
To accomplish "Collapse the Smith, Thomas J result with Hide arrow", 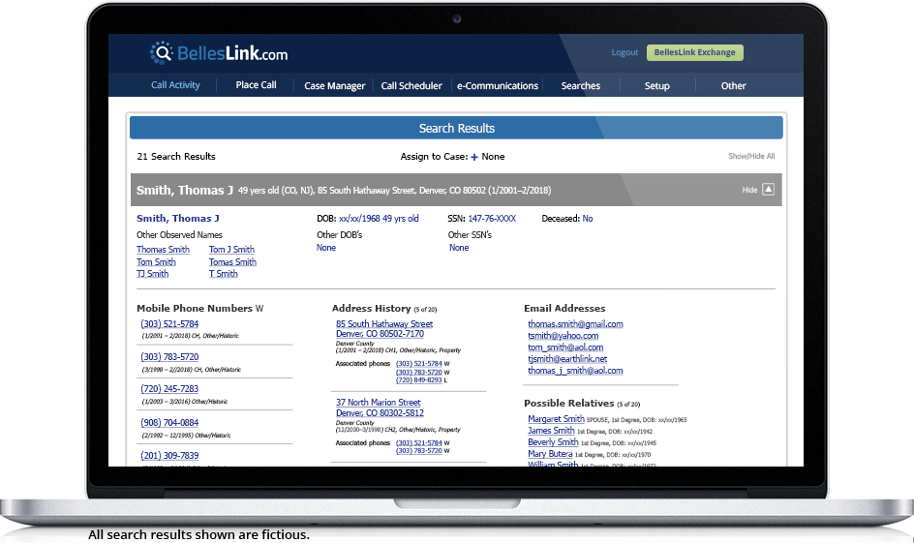I will pos(768,190).
